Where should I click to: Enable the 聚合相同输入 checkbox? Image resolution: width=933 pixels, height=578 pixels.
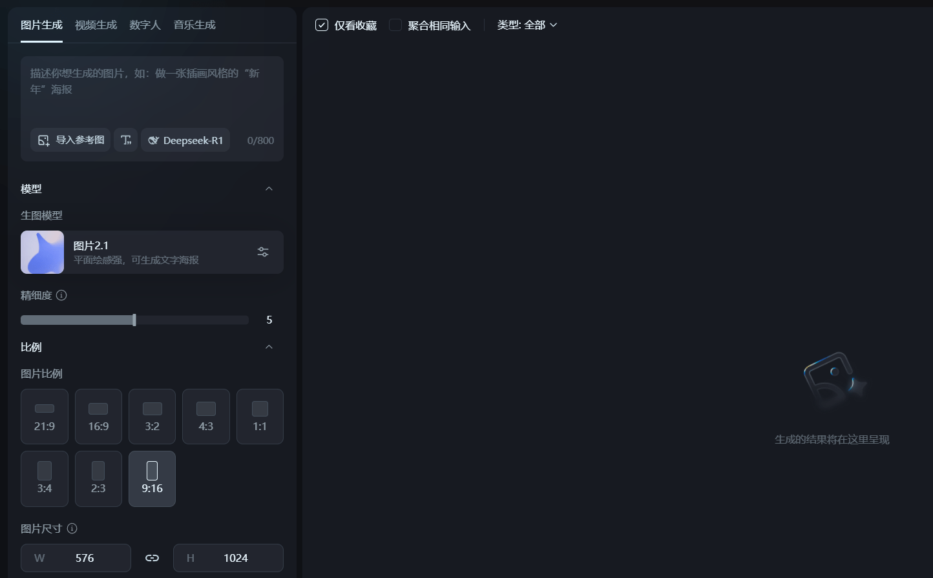tap(395, 25)
